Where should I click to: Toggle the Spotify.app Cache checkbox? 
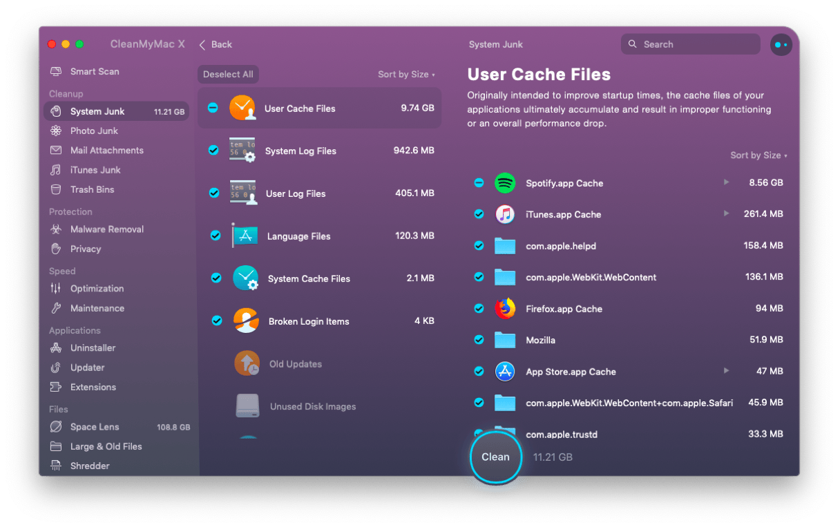tap(479, 182)
